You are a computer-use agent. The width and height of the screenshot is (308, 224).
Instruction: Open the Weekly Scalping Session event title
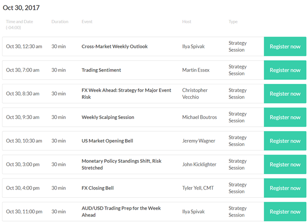coord(108,117)
